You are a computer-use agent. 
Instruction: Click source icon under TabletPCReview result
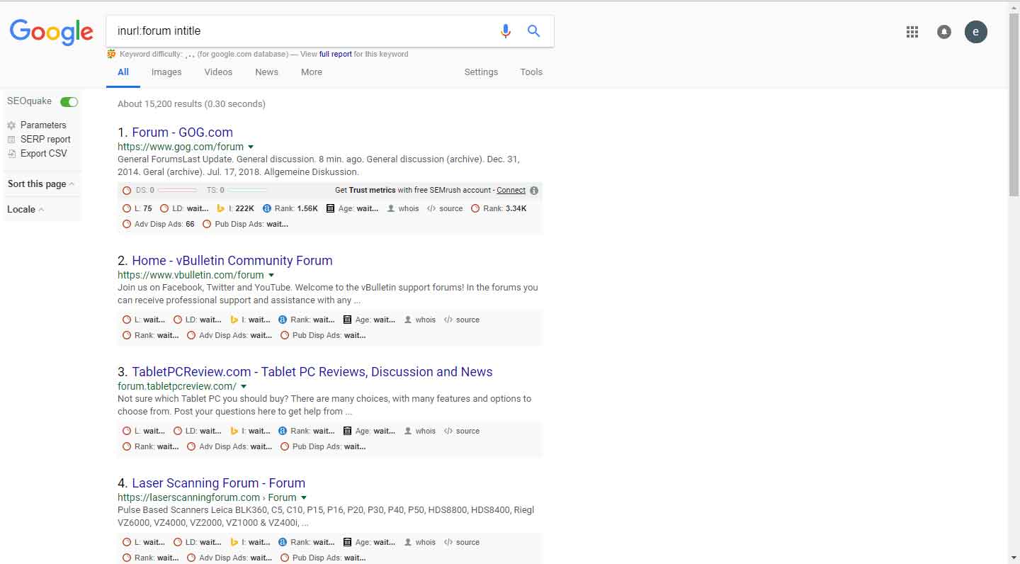tap(448, 432)
